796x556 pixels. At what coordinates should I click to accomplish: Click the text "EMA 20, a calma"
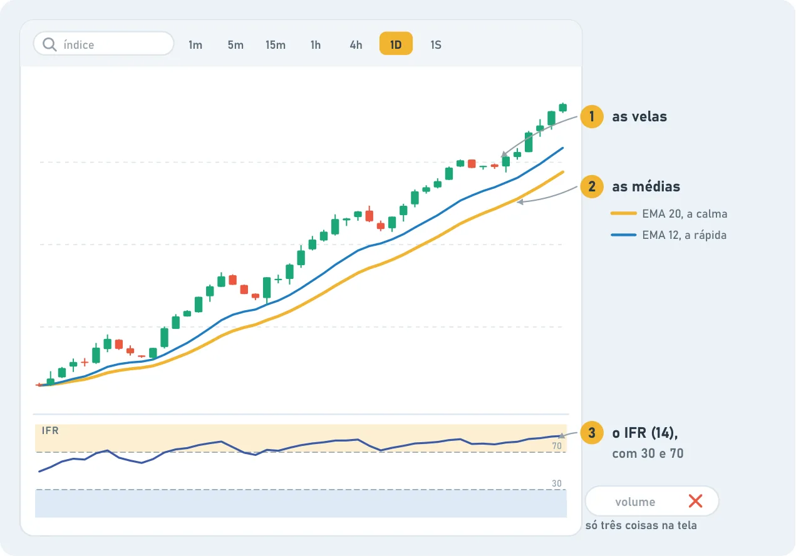685,214
